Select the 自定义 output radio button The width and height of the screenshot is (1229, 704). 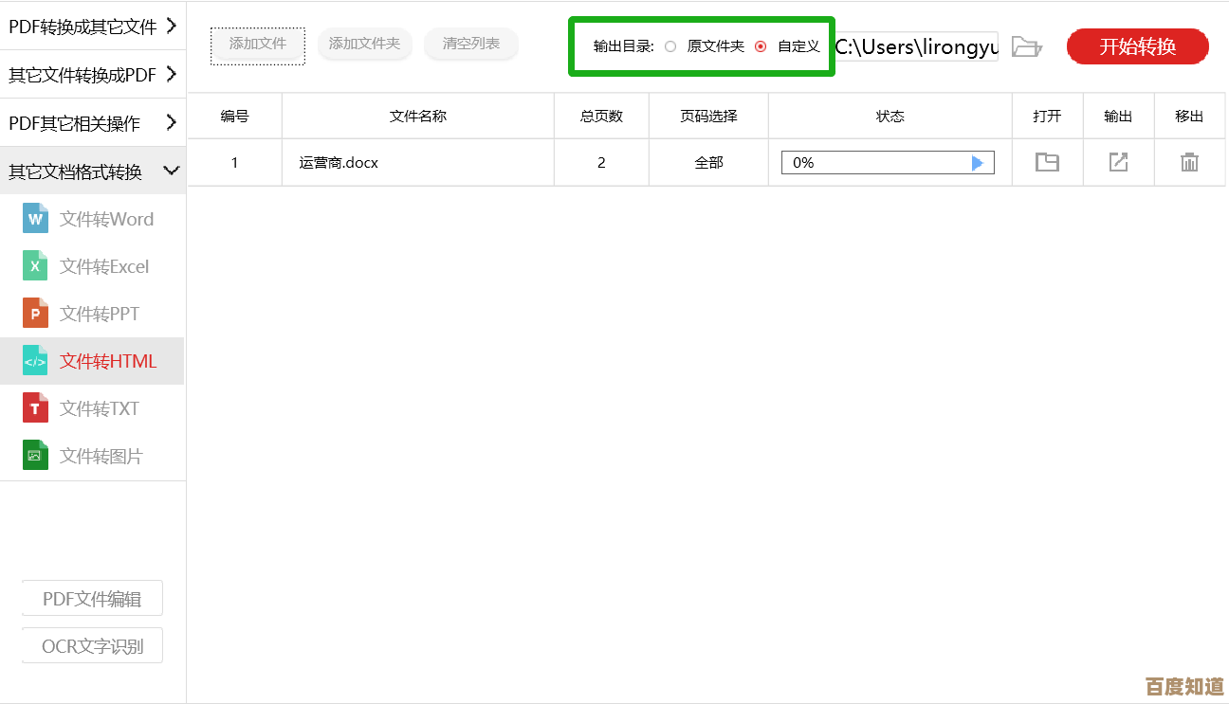(x=761, y=45)
